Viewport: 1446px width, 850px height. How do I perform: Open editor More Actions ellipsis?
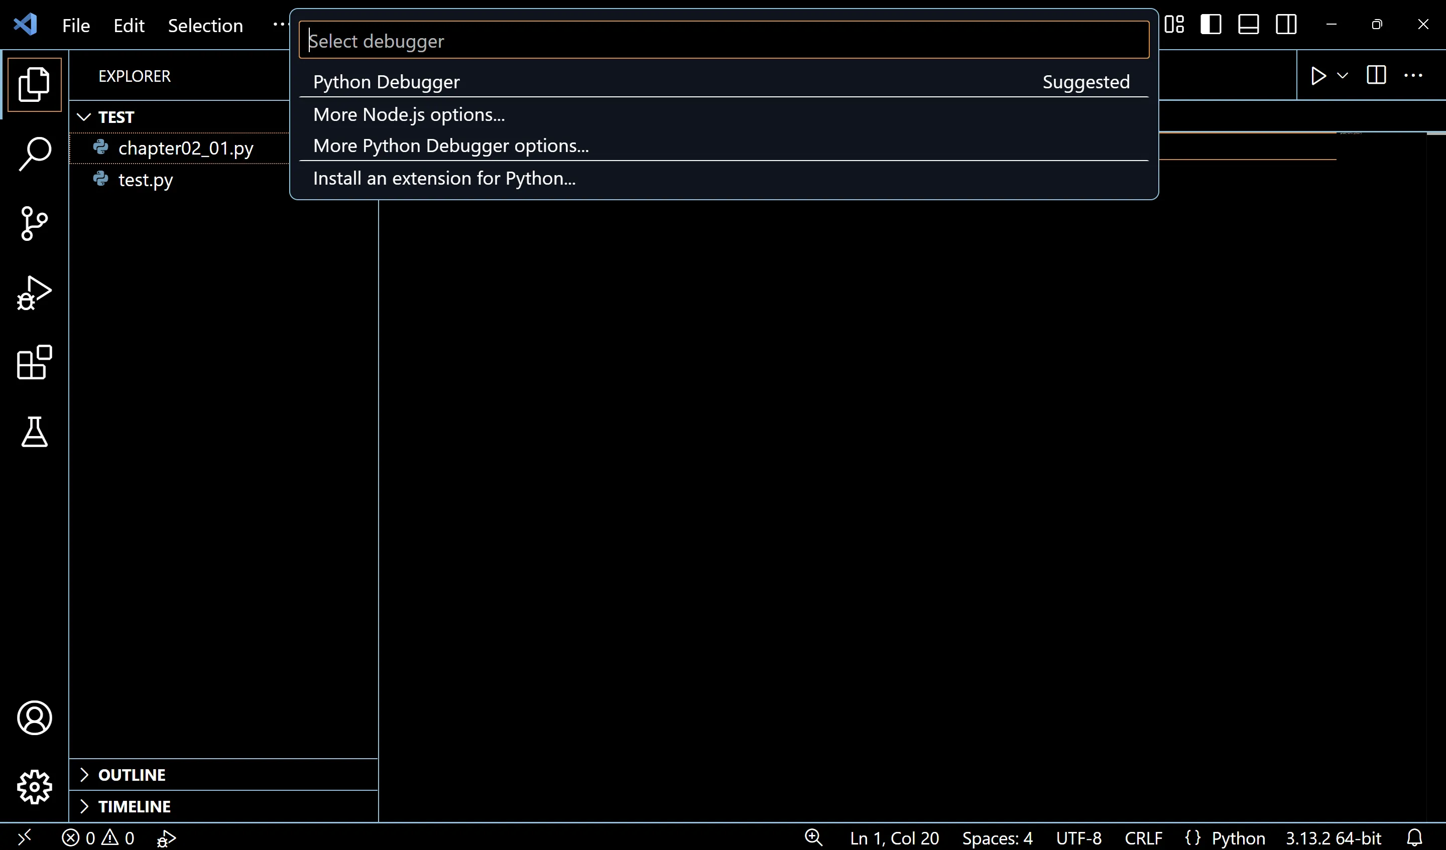click(1413, 75)
